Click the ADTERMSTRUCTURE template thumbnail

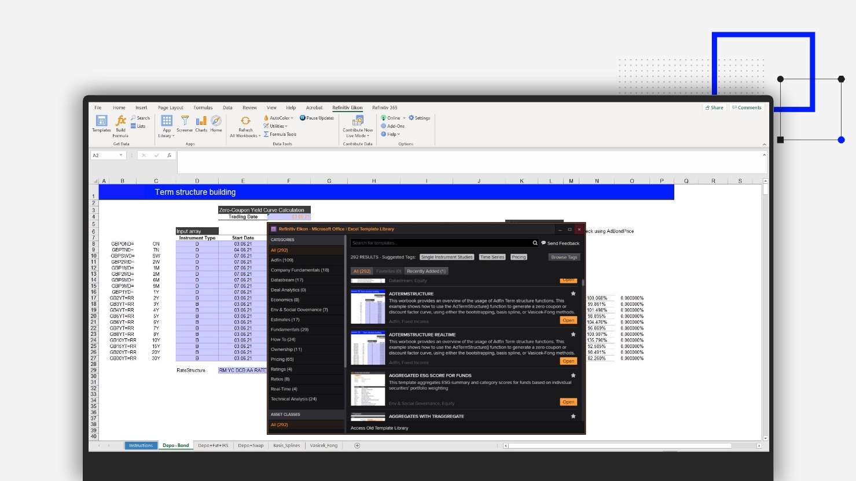tap(368, 306)
